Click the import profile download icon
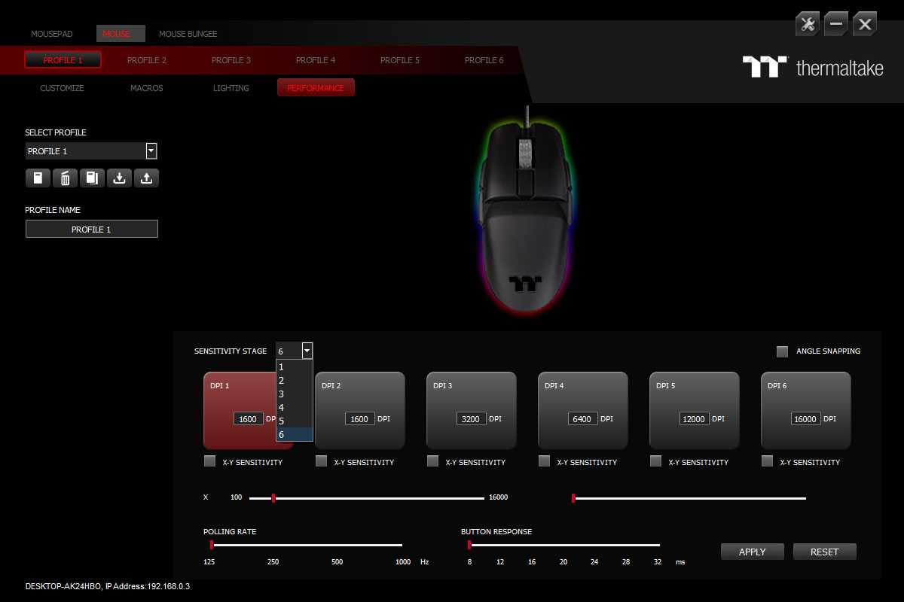Screen dimensions: 904x602 pos(119,178)
